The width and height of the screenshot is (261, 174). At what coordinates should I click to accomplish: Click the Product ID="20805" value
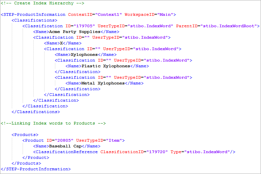(60, 140)
